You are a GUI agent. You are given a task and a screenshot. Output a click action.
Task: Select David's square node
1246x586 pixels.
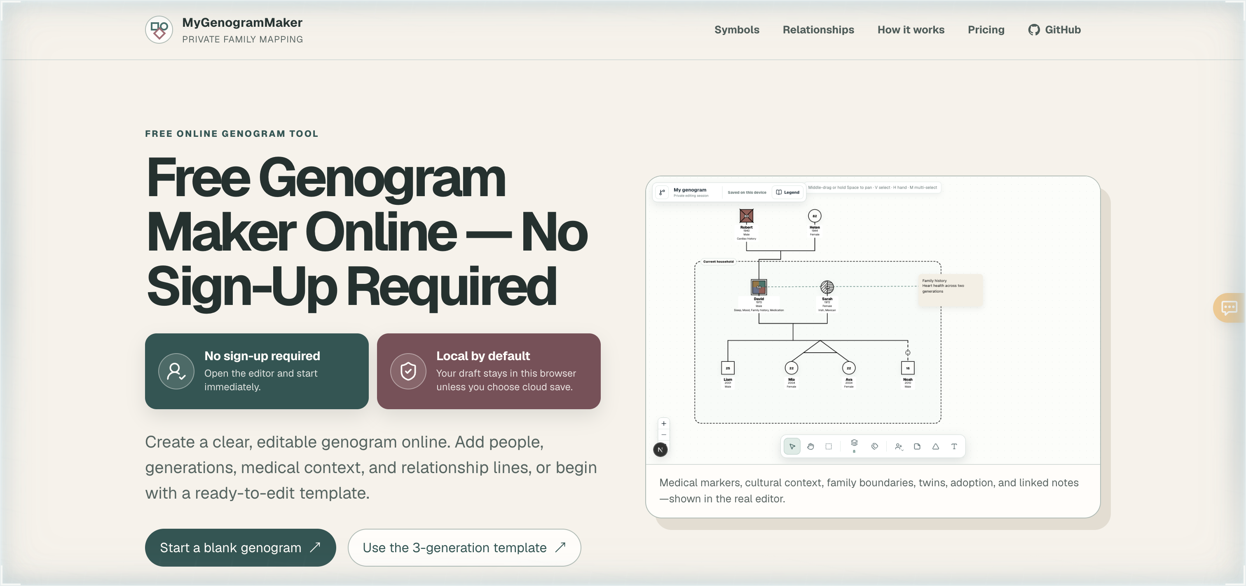(759, 287)
